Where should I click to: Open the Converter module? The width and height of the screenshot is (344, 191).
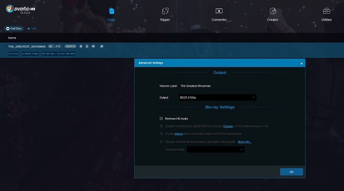click(x=219, y=14)
